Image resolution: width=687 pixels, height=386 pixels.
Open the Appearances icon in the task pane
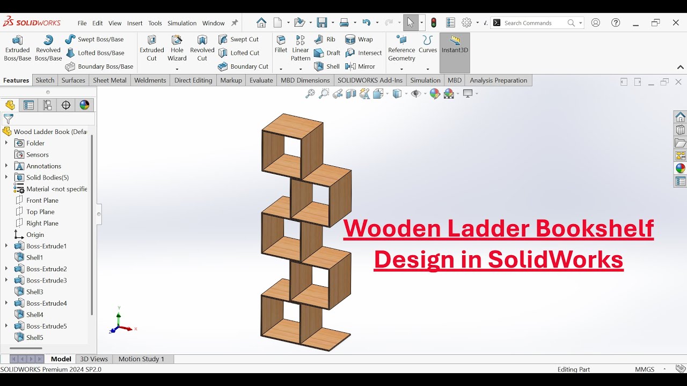pos(681,168)
